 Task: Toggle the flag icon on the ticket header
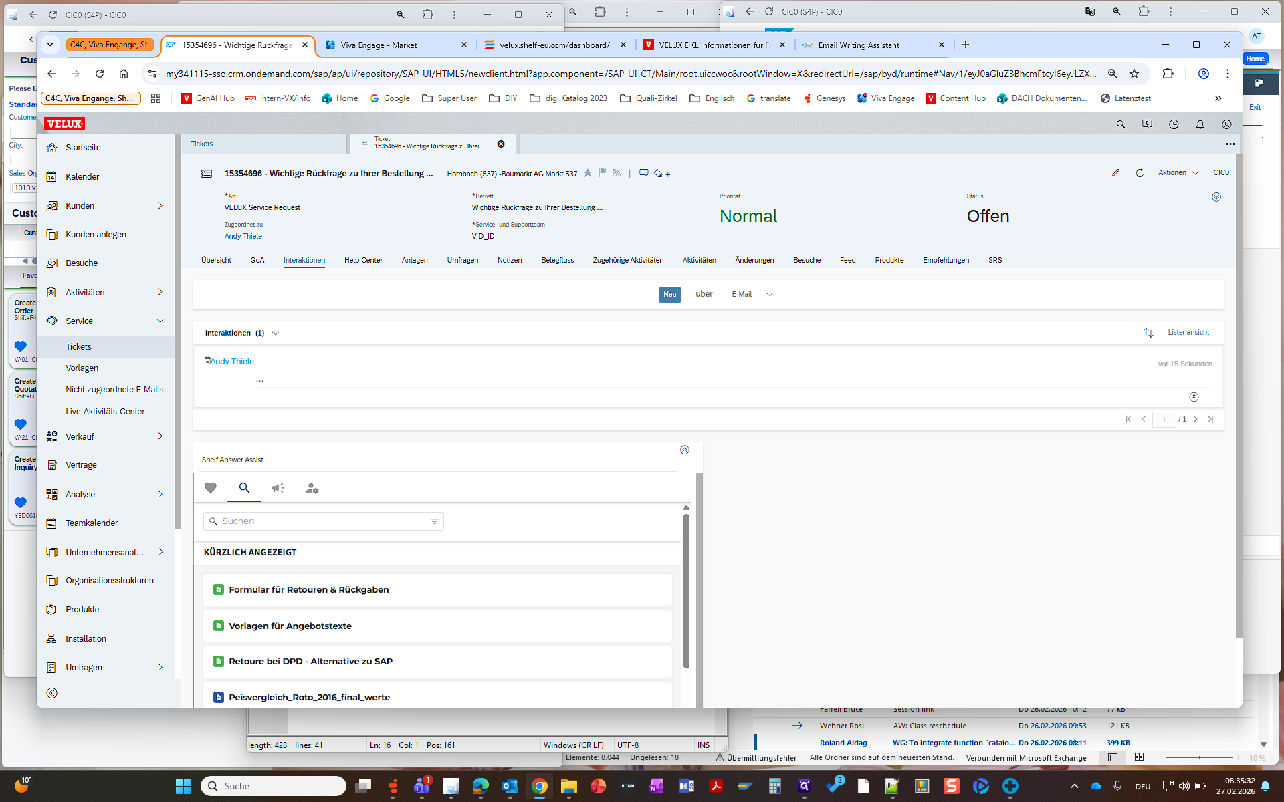tap(603, 173)
